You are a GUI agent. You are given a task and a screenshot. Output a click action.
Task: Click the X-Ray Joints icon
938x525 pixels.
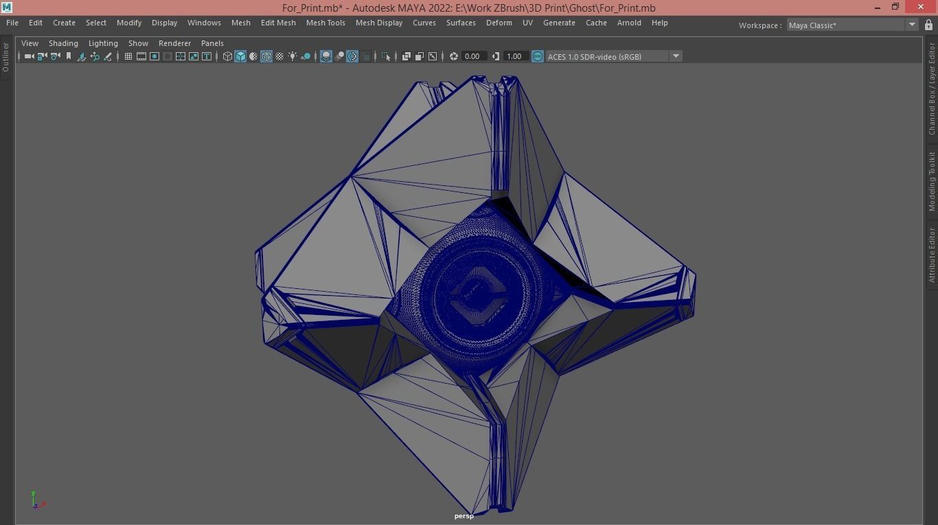433,56
